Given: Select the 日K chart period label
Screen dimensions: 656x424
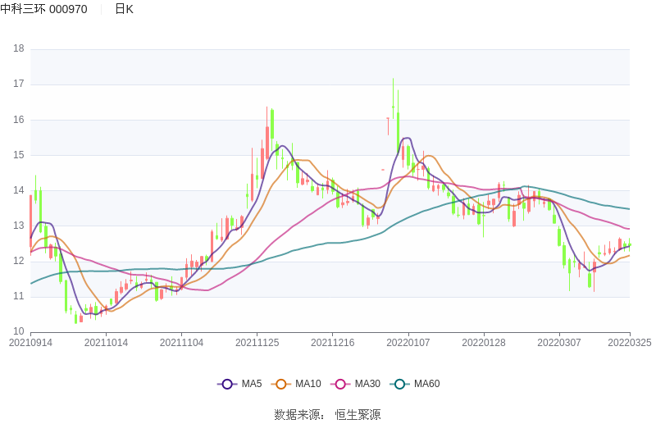Looking at the screenshot, I should point(124,9).
